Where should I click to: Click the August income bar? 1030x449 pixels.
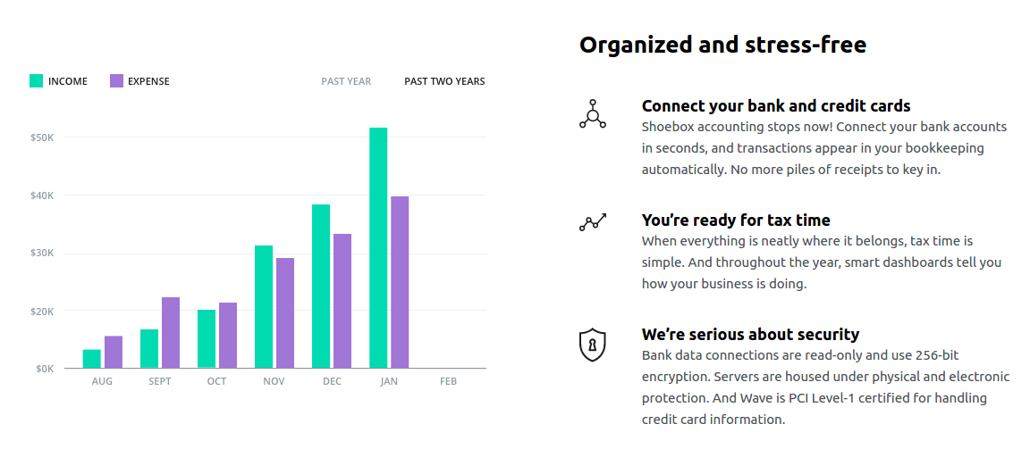click(x=92, y=359)
